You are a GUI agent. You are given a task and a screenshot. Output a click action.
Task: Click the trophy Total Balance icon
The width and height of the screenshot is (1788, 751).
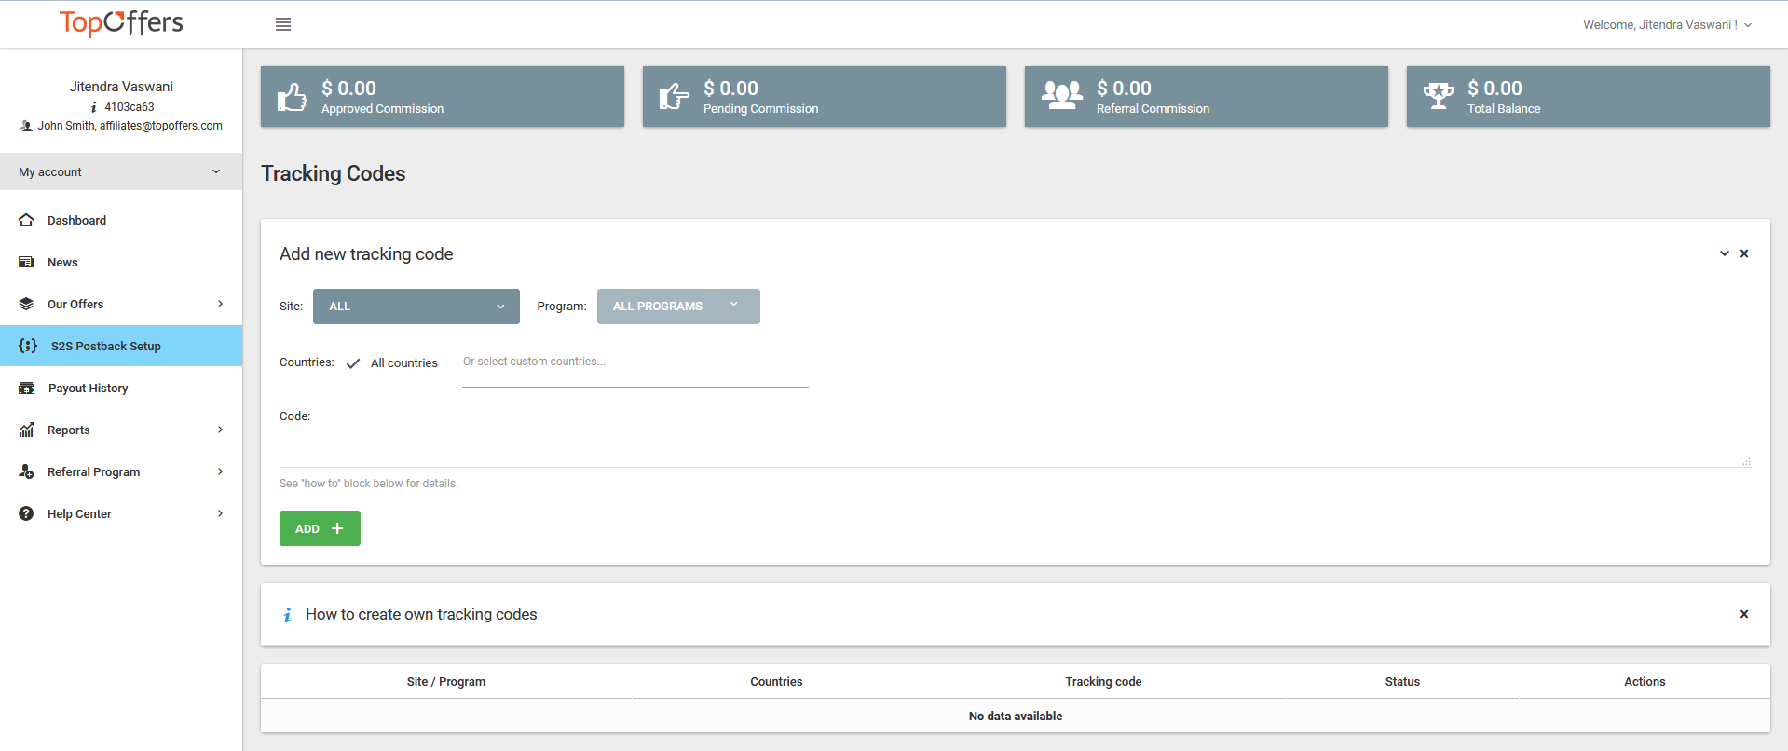[x=1439, y=96]
